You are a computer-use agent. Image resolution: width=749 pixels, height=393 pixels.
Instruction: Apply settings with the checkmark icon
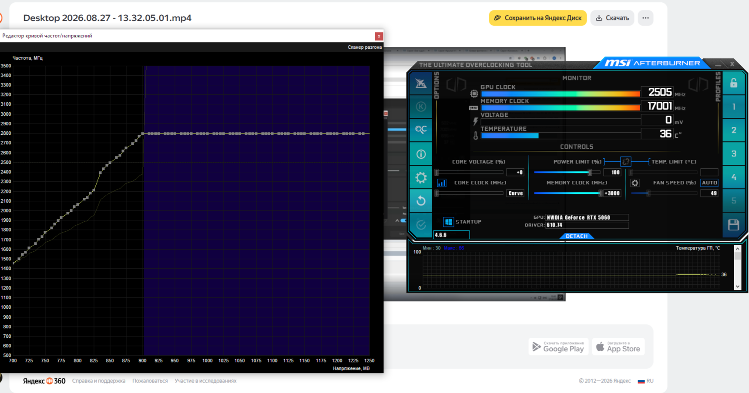point(421,224)
